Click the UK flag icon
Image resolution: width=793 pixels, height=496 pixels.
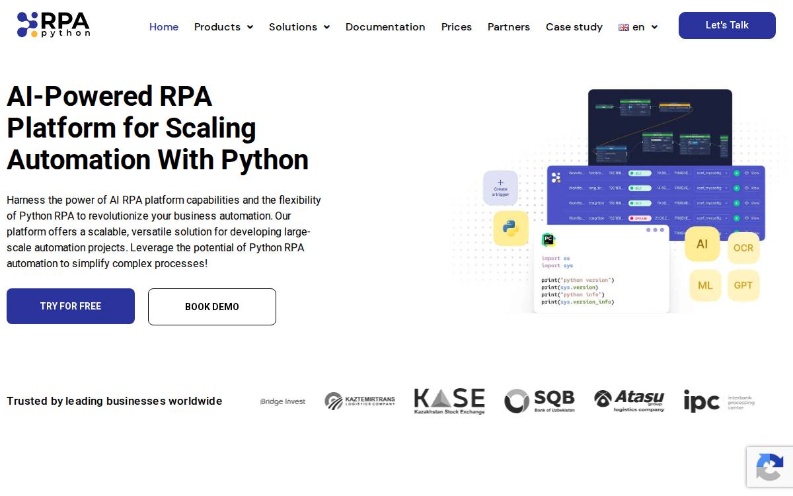point(624,27)
